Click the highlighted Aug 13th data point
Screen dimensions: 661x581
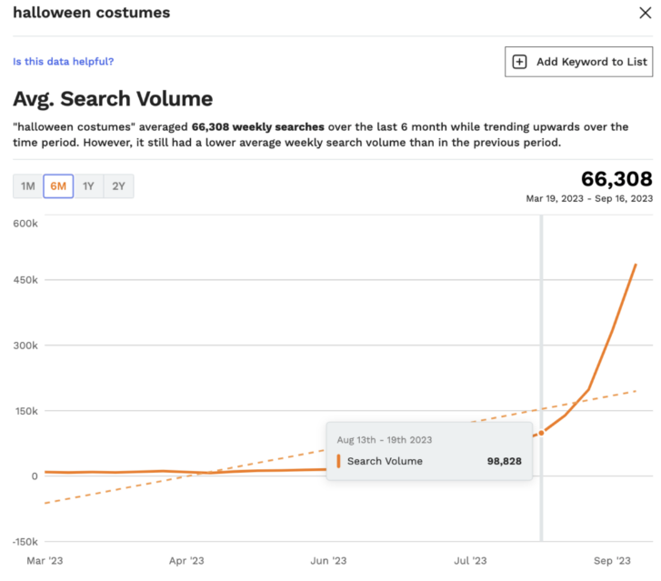click(x=541, y=433)
